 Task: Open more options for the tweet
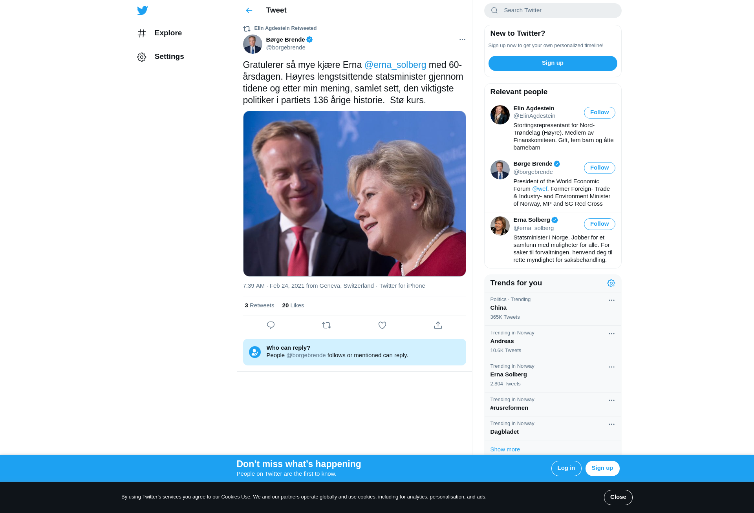pos(462,40)
